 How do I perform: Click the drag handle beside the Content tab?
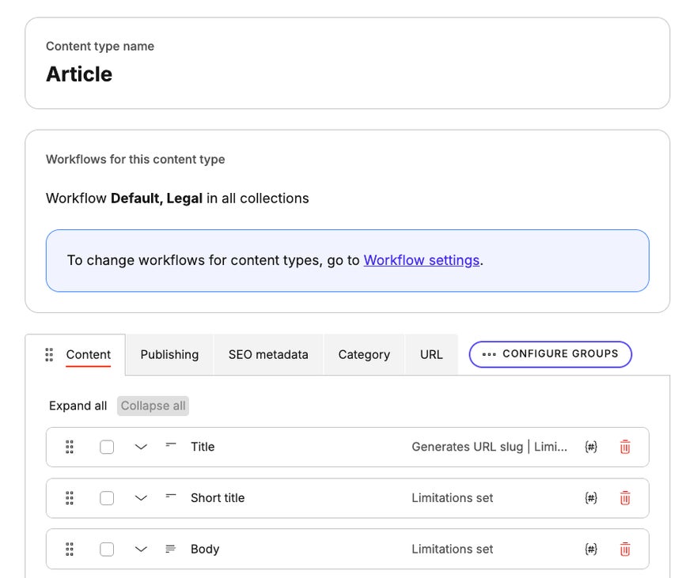[49, 355]
